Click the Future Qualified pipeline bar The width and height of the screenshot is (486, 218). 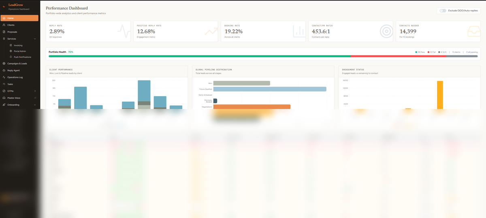click(270, 89)
